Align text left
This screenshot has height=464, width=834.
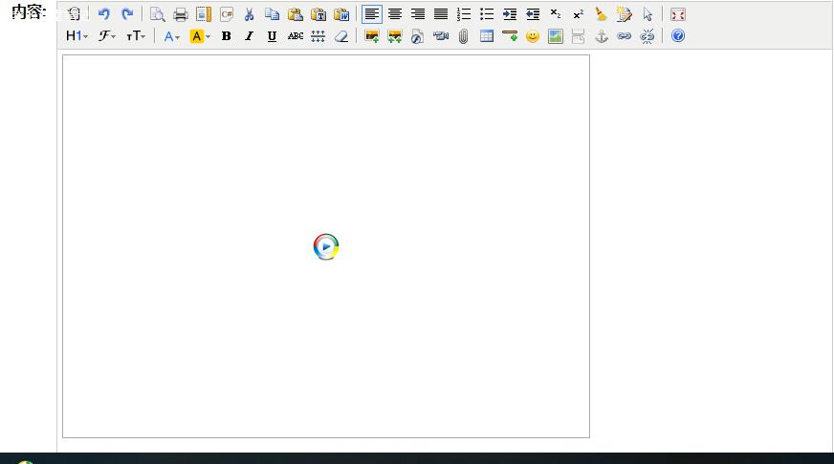372,14
